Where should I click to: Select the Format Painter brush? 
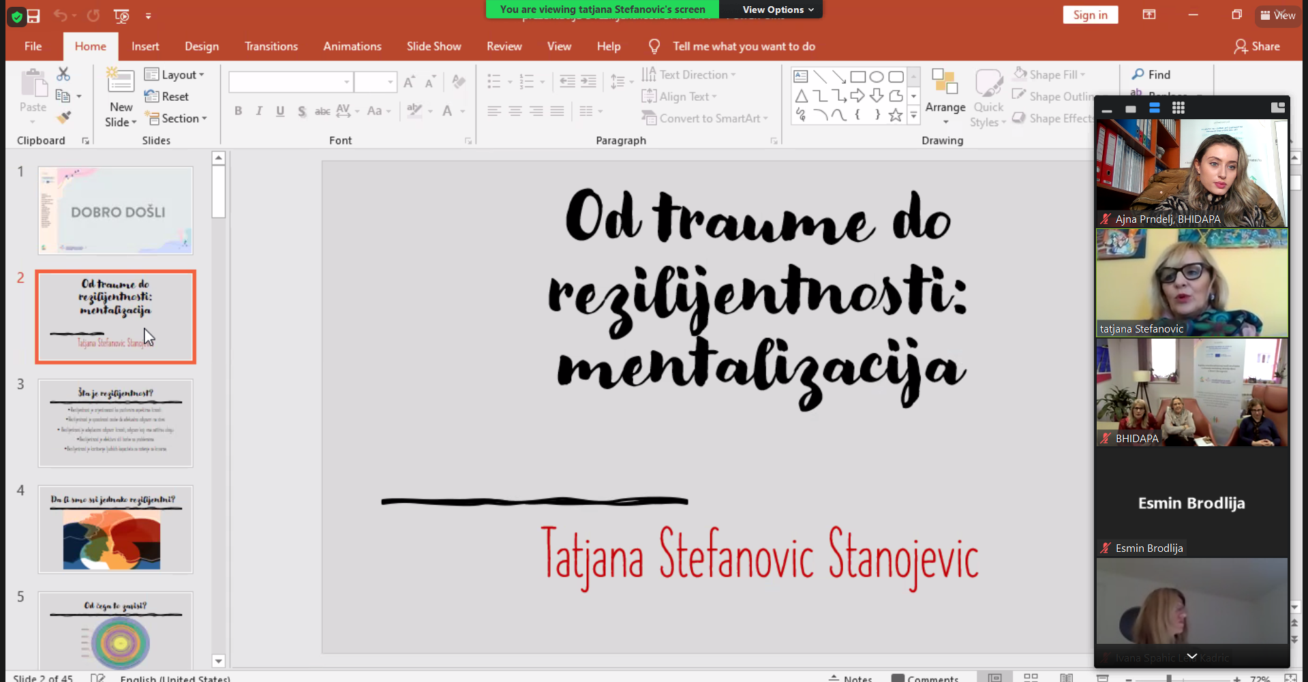tap(63, 118)
